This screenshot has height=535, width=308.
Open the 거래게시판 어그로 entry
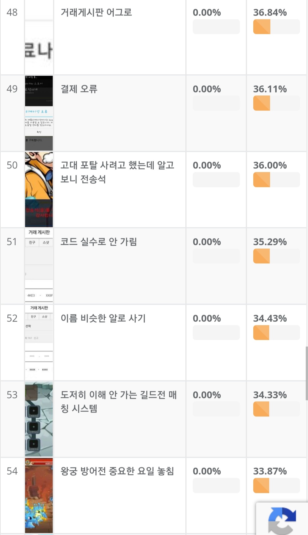(x=96, y=13)
